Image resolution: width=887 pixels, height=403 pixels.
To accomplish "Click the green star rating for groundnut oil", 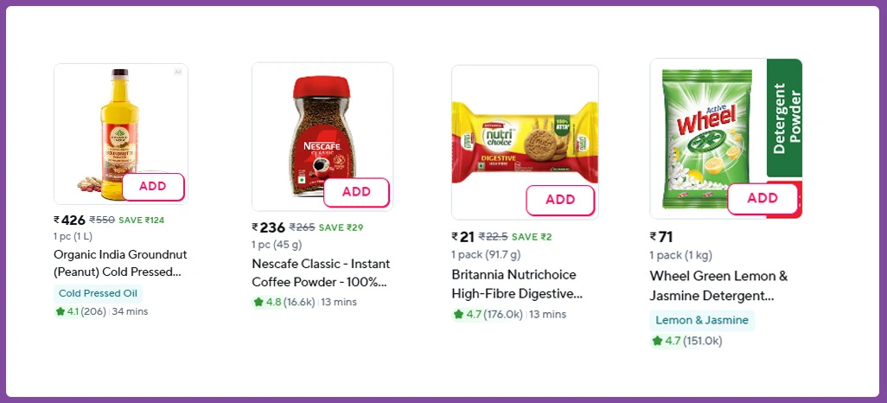I will (x=61, y=311).
